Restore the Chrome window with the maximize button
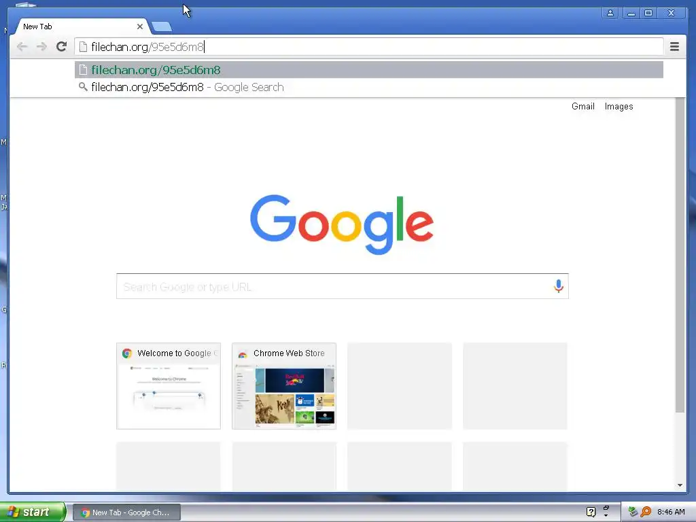 (x=648, y=13)
